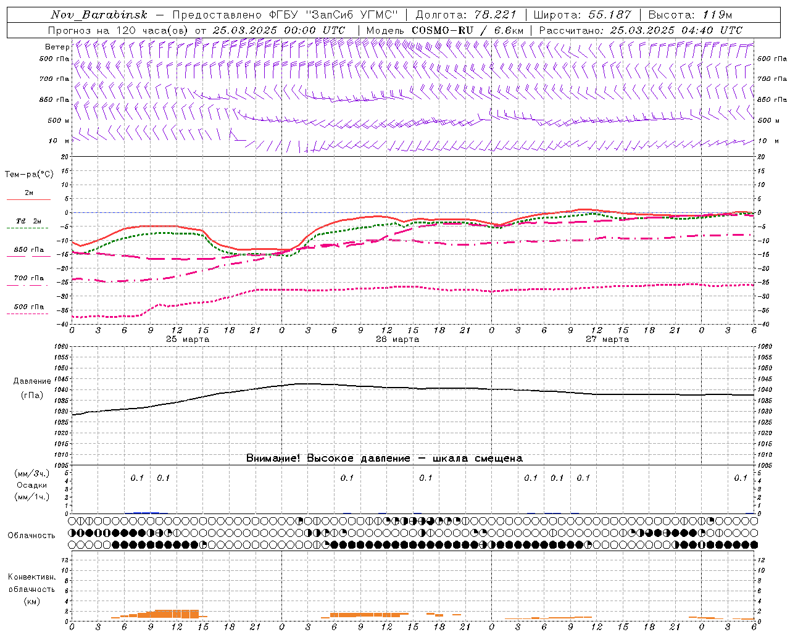Click the 2м temperature legend entry

[29, 193]
